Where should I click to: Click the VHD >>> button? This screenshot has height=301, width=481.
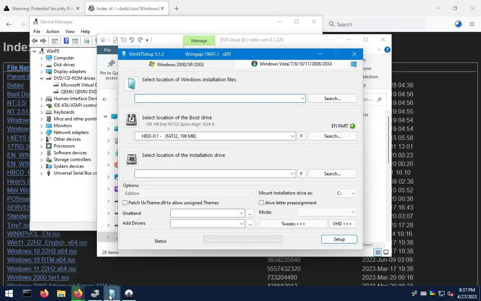click(342, 224)
